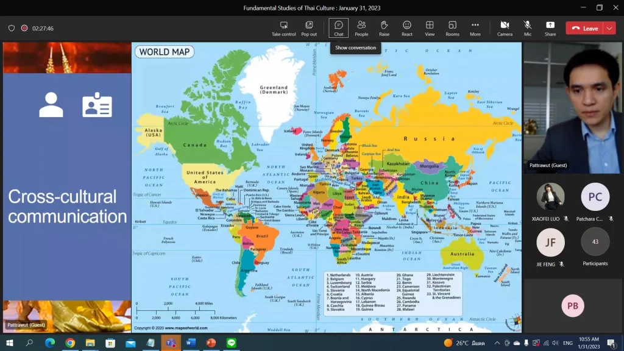Click the recording indicator icon
The image size is (624, 351).
pyautogui.click(x=24, y=28)
